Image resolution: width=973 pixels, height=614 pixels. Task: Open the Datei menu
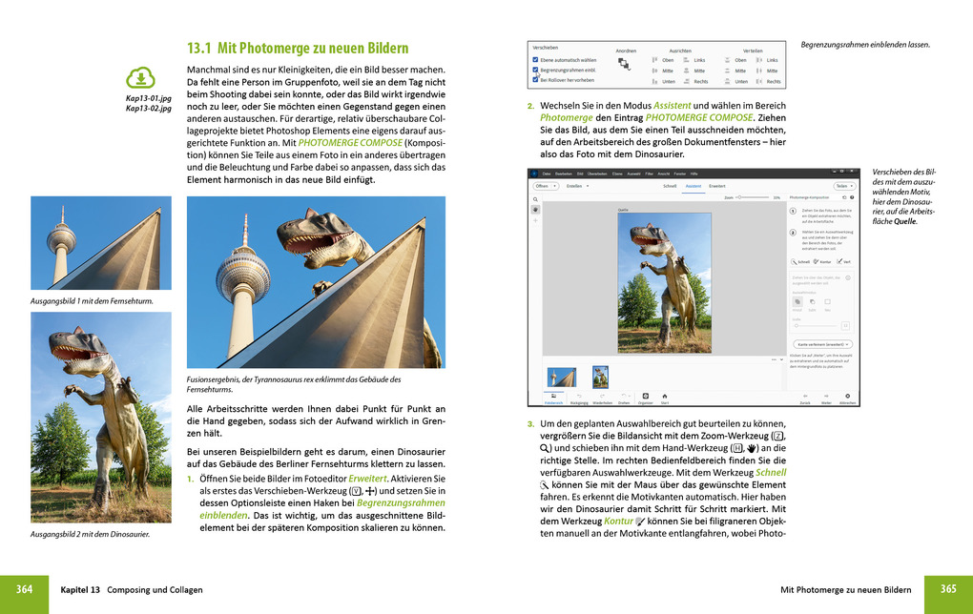pyautogui.click(x=546, y=174)
